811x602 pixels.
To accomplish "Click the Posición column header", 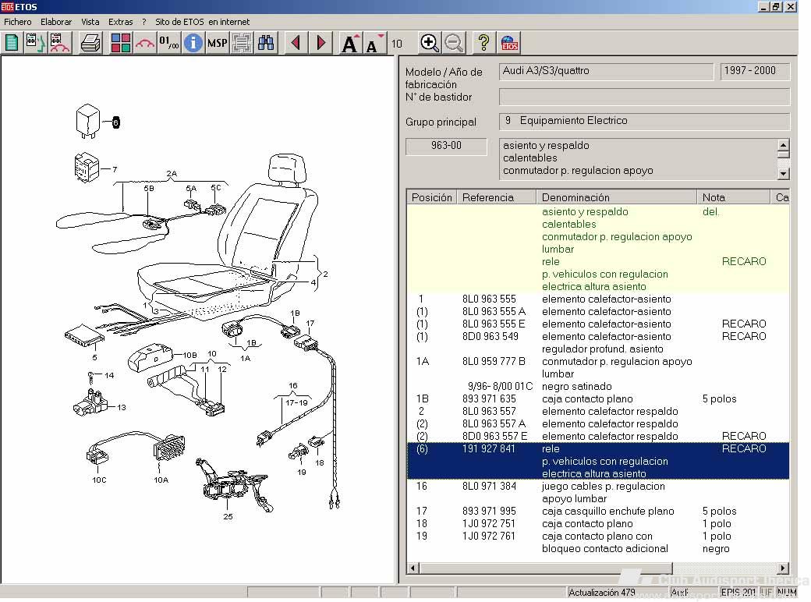I will click(x=431, y=197).
